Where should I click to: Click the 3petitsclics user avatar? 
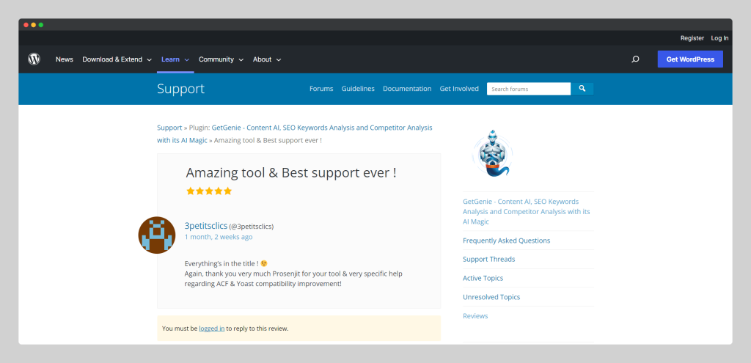[157, 235]
